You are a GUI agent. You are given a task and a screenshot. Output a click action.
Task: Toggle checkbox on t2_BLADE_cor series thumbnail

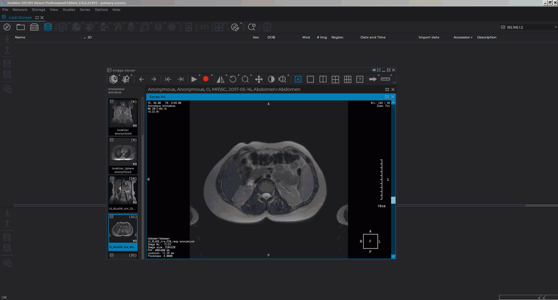[112, 179]
